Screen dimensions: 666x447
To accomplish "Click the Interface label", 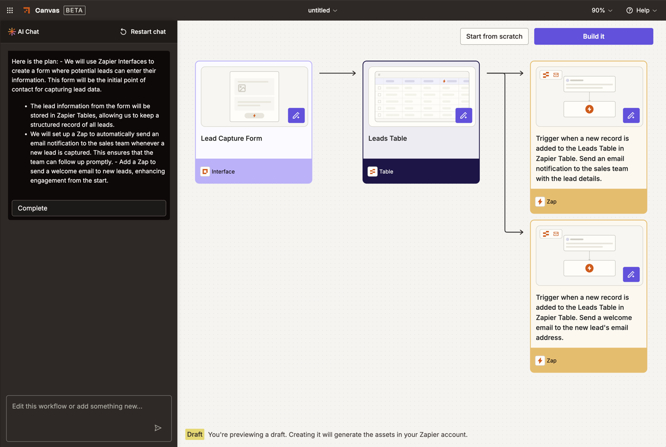I will [x=223, y=172].
